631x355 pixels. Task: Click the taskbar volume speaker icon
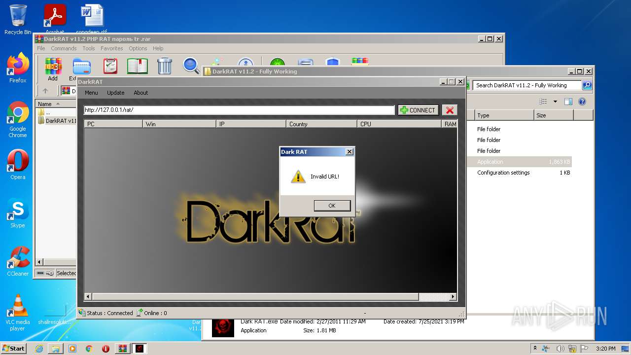click(560, 349)
